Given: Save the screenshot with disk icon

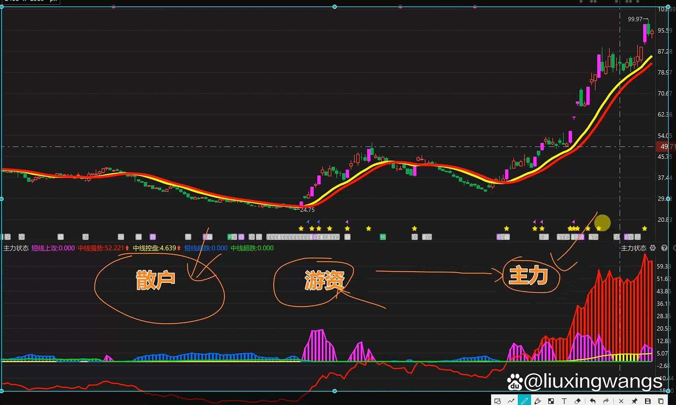Looking at the screenshot, I should (x=647, y=401).
